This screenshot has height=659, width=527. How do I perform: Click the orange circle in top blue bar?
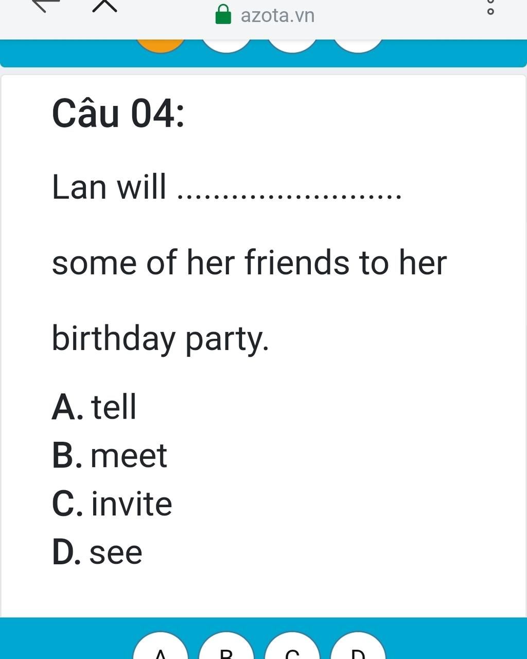161,45
